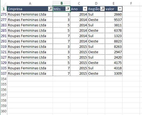Select row header 285

point(4,30)
